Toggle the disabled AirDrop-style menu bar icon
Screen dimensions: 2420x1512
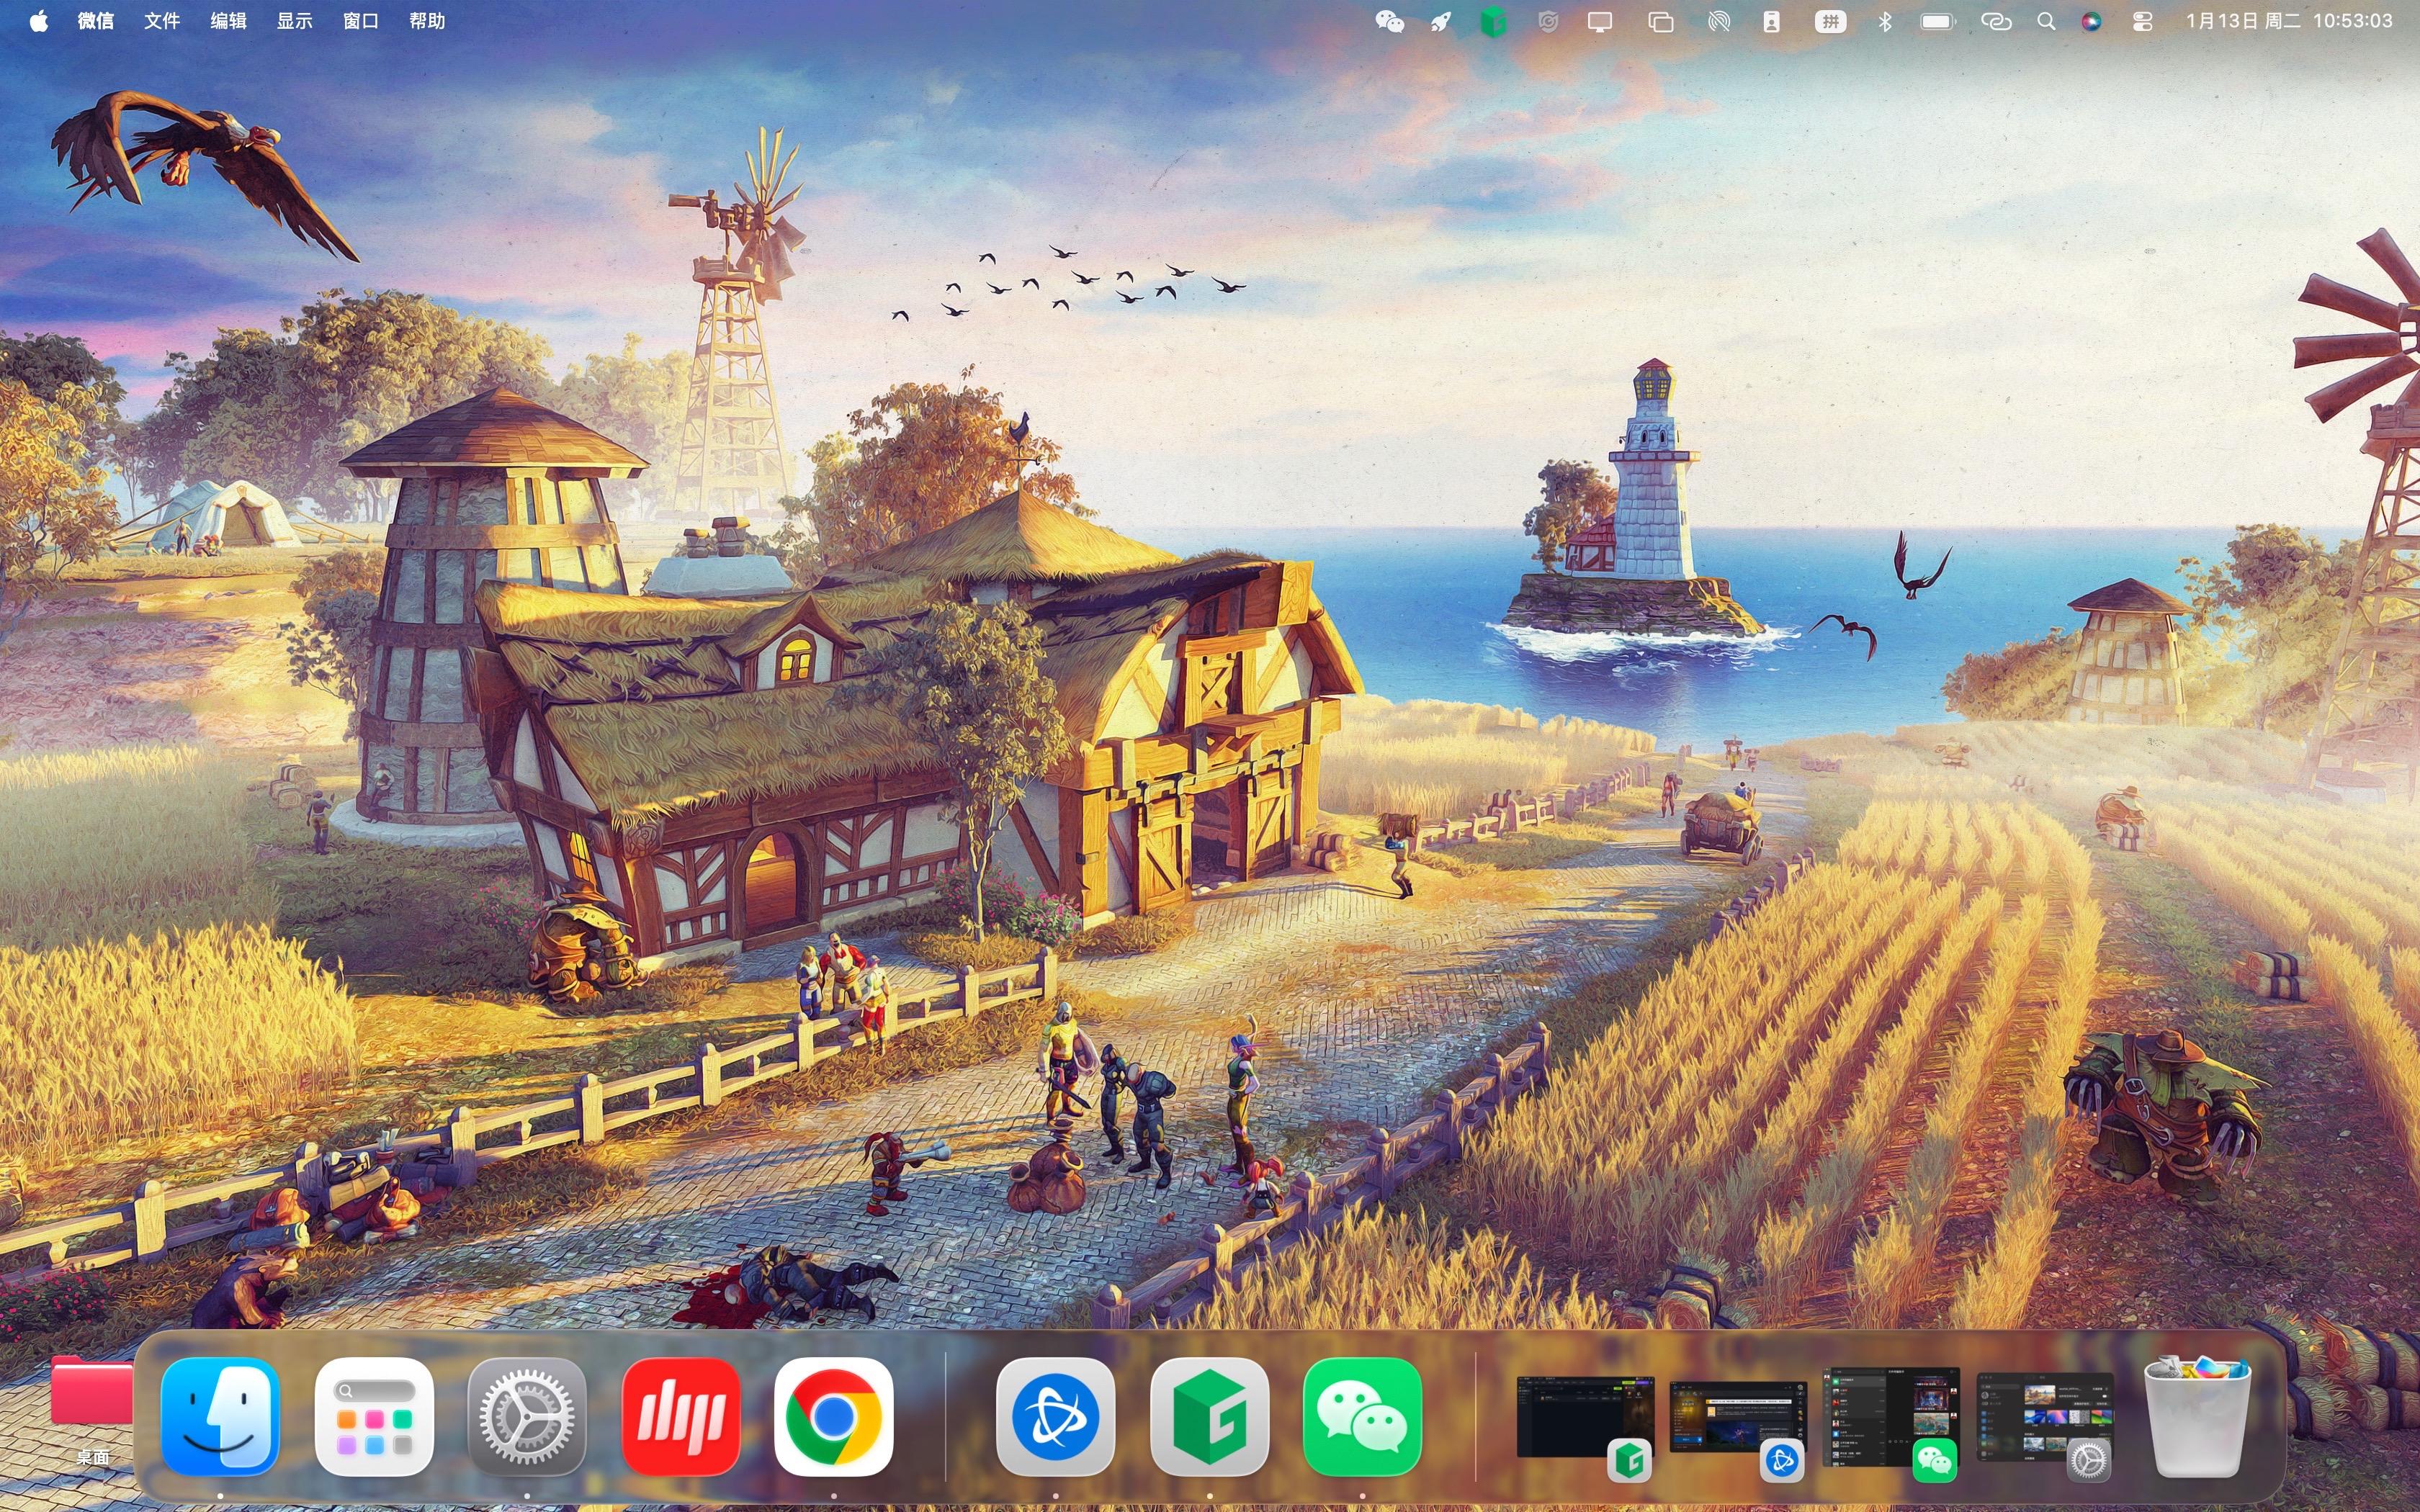(1718, 21)
